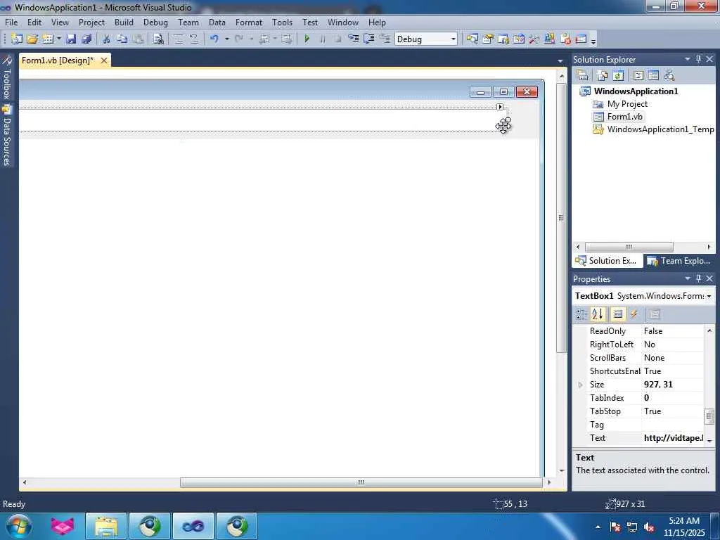720x540 pixels.
Task: Open the active documents list dropdown arrow
Action: [x=560, y=61]
